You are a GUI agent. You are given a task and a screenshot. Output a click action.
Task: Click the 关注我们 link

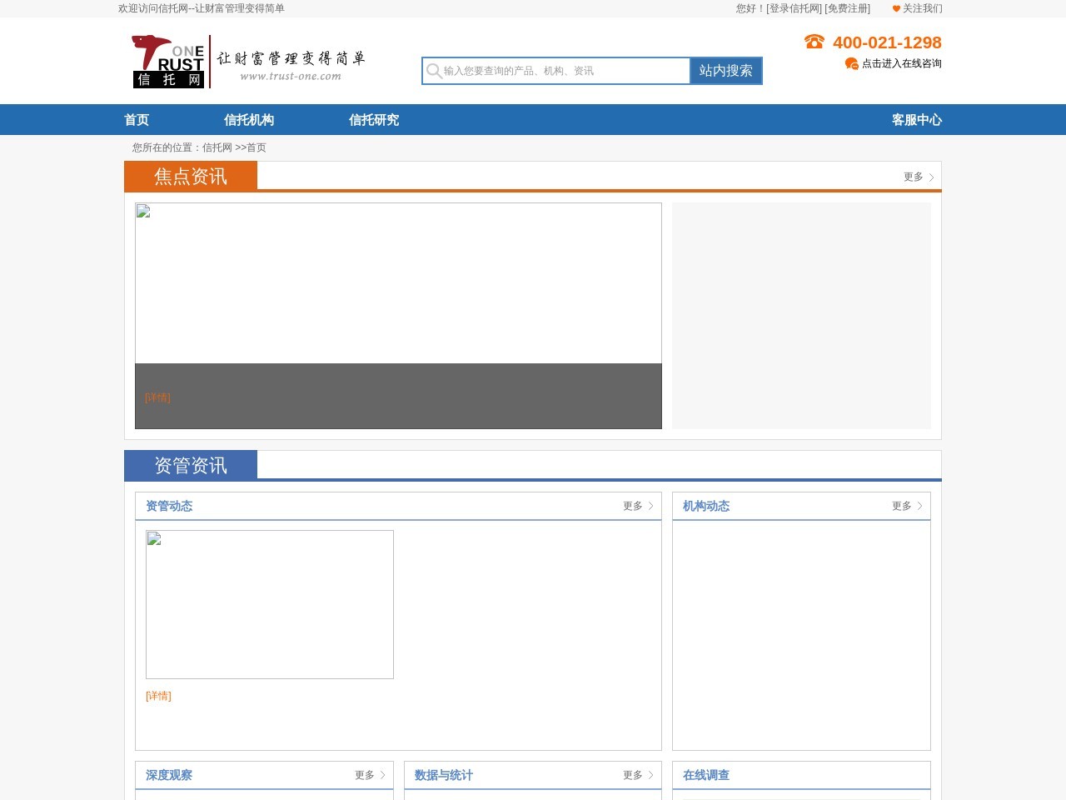click(x=923, y=8)
